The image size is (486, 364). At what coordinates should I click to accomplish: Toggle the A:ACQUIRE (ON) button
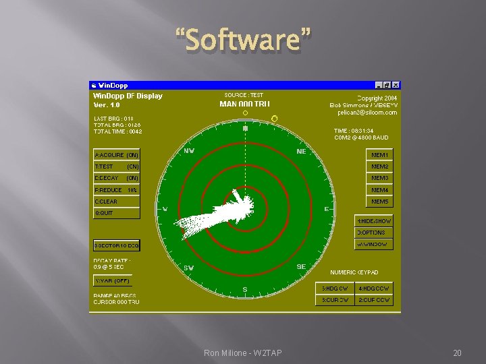pyautogui.click(x=117, y=154)
